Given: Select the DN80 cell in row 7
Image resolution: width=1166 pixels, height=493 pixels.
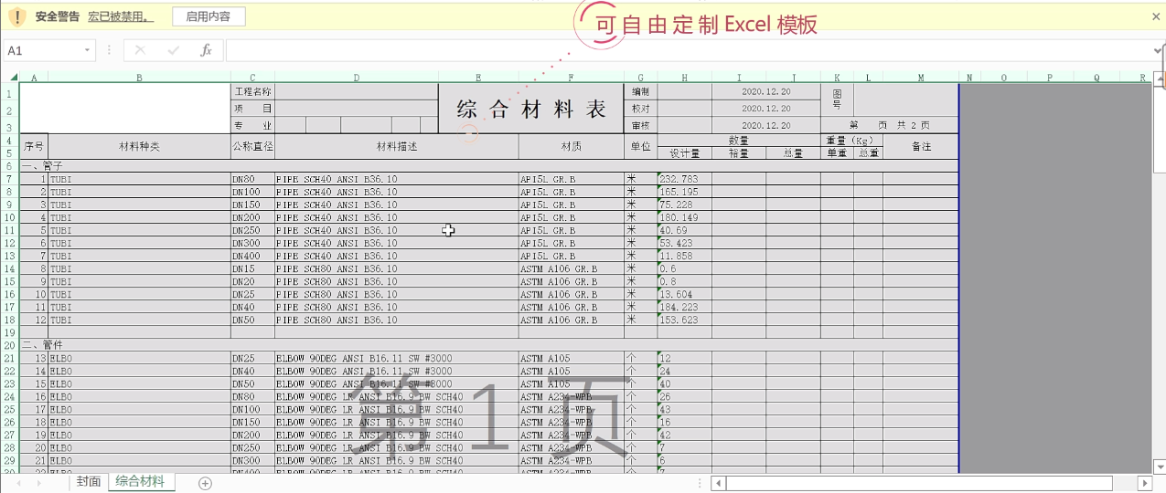Looking at the screenshot, I should [252, 179].
